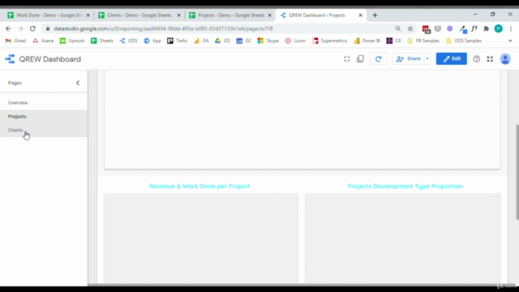Reload the current page
The height and width of the screenshot is (292, 519).
[32, 29]
